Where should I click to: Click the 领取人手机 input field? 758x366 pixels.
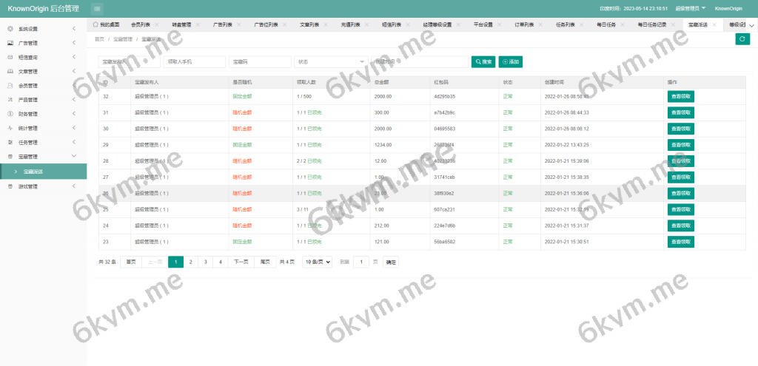194,61
